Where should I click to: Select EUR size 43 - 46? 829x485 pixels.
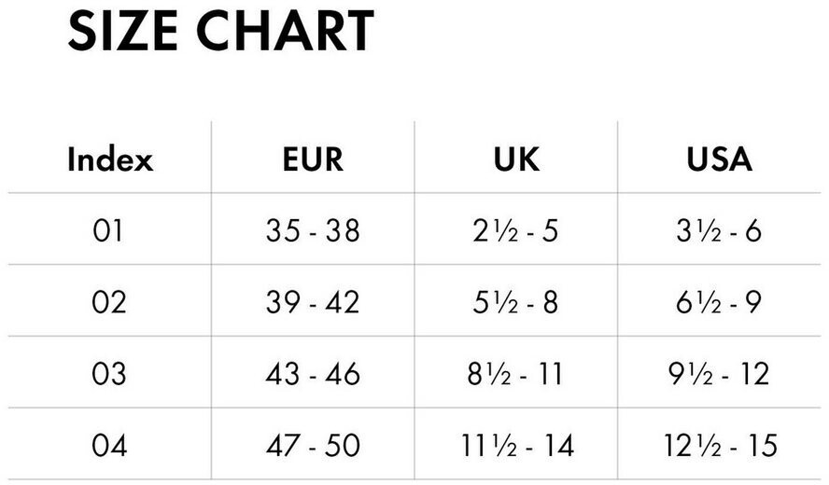(313, 374)
